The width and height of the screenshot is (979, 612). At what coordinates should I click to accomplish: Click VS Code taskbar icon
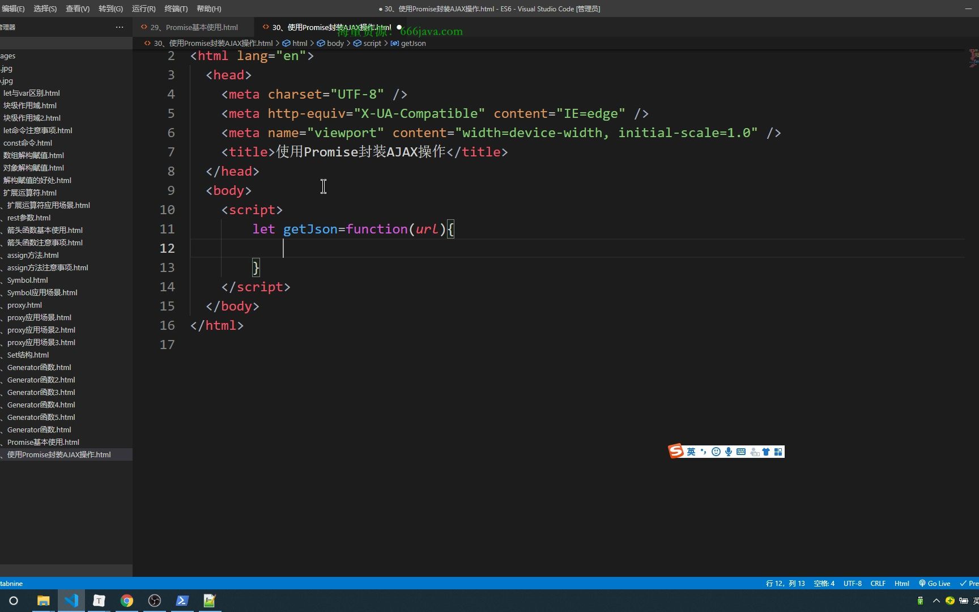point(71,601)
